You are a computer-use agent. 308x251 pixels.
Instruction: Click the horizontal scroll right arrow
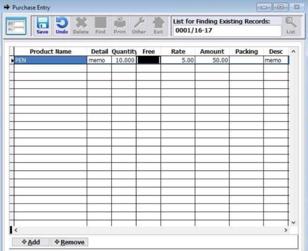pyautogui.click(x=286, y=230)
